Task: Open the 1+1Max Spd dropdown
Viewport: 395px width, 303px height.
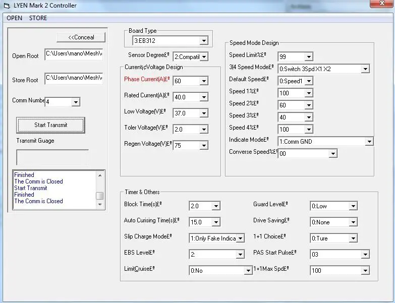Action: coord(365,271)
